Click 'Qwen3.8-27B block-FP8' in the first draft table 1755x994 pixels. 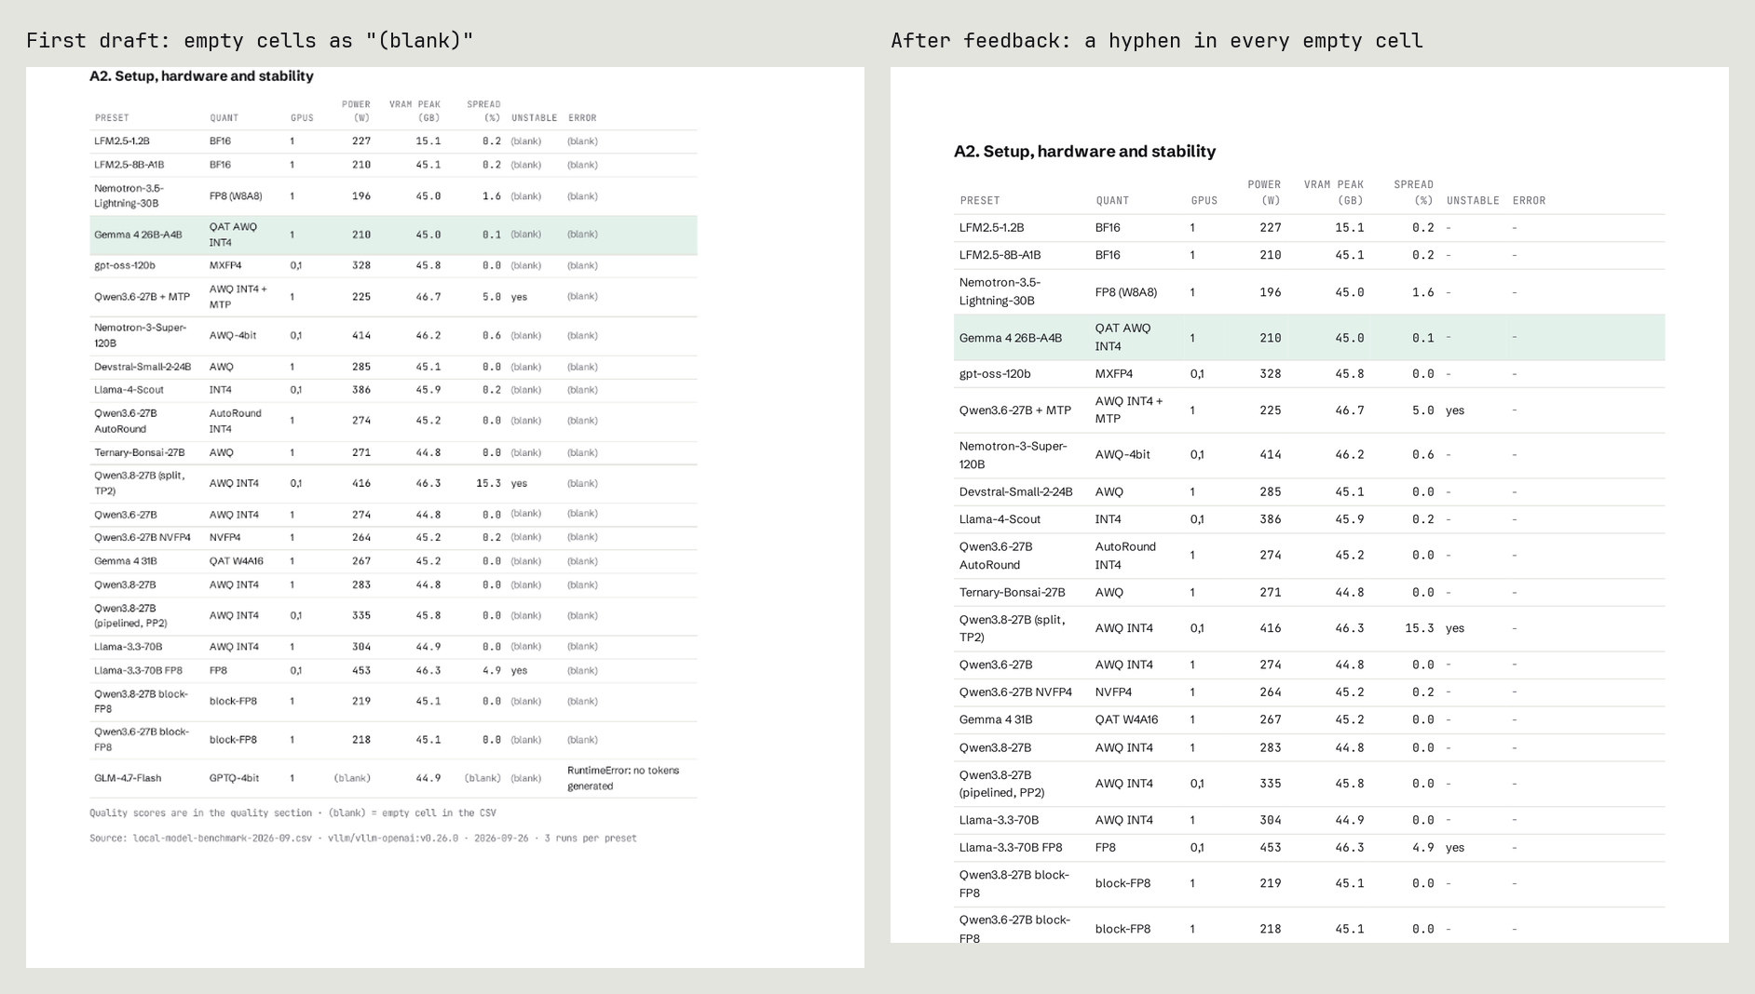pyautogui.click(x=141, y=702)
